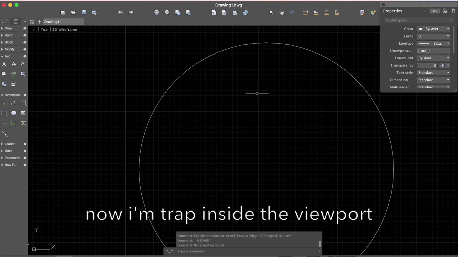Click the Measure Angle icon

[337, 12]
